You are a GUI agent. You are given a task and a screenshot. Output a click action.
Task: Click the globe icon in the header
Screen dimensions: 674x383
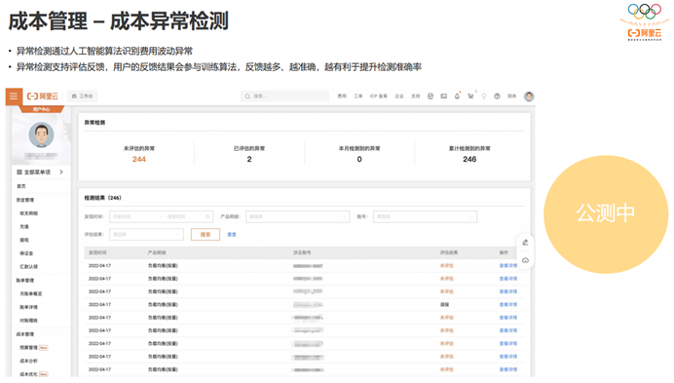pos(431,96)
